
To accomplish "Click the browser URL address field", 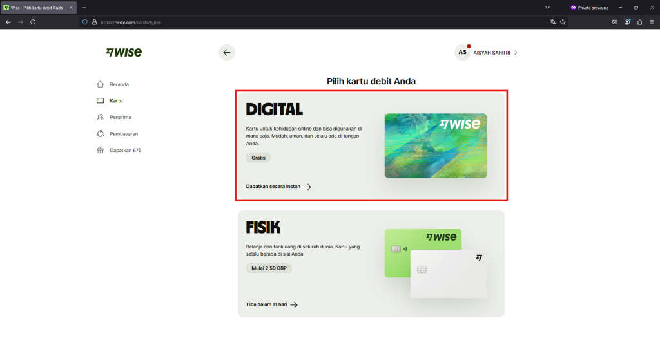I will pos(322,22).
